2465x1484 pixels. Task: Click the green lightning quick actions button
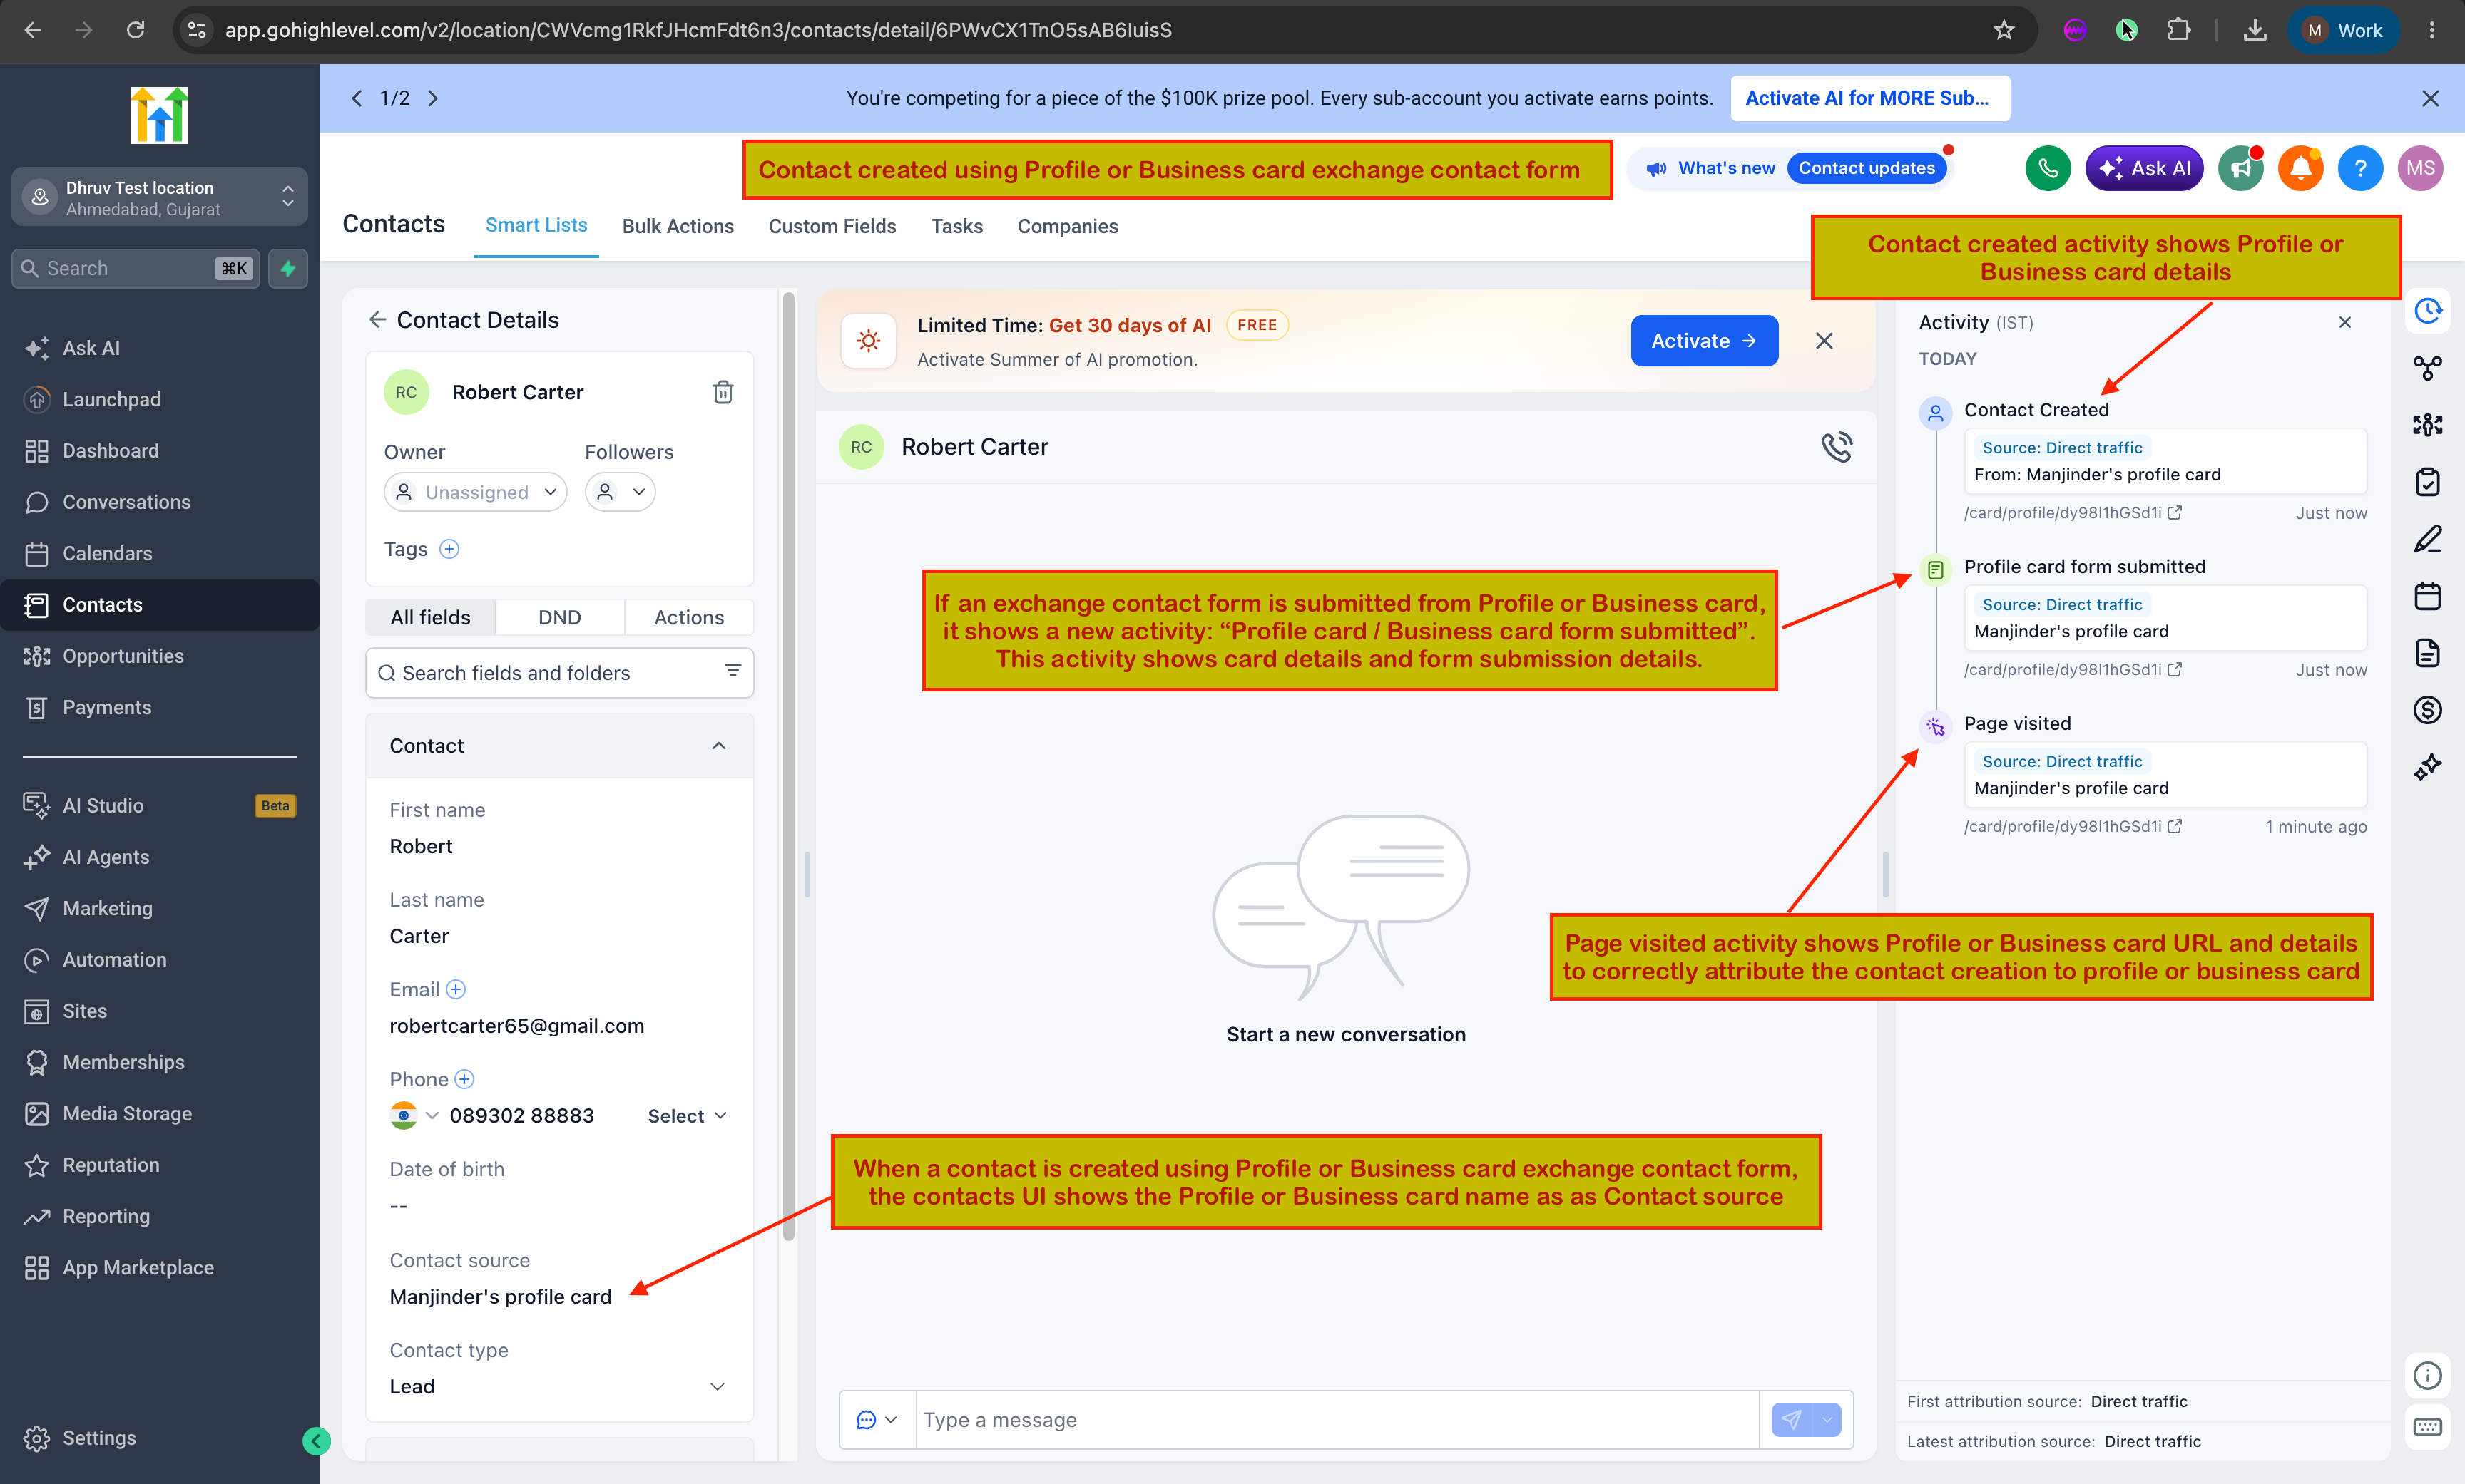288,268
